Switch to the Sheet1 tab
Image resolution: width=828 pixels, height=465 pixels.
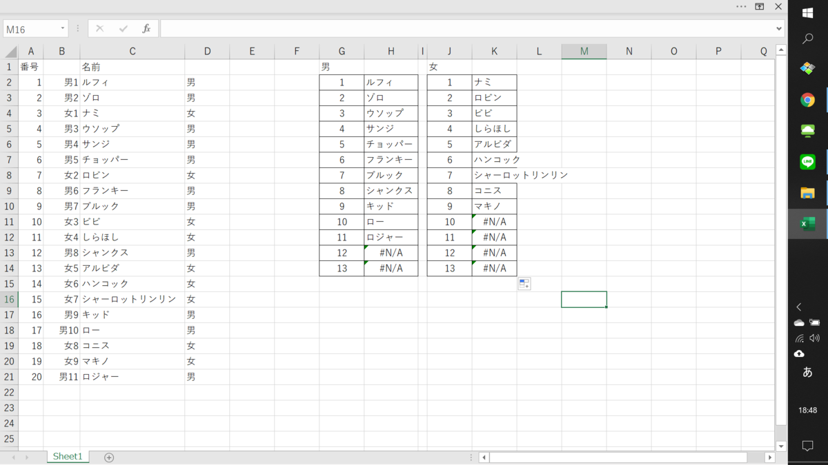pos(68,457)
